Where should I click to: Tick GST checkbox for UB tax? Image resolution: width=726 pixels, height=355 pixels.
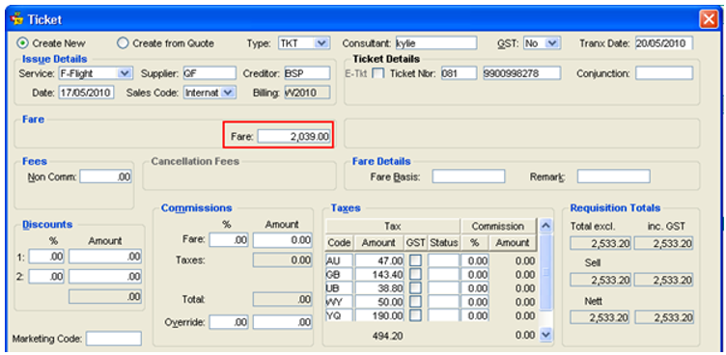pyautogui.click(x=416, y=287)
